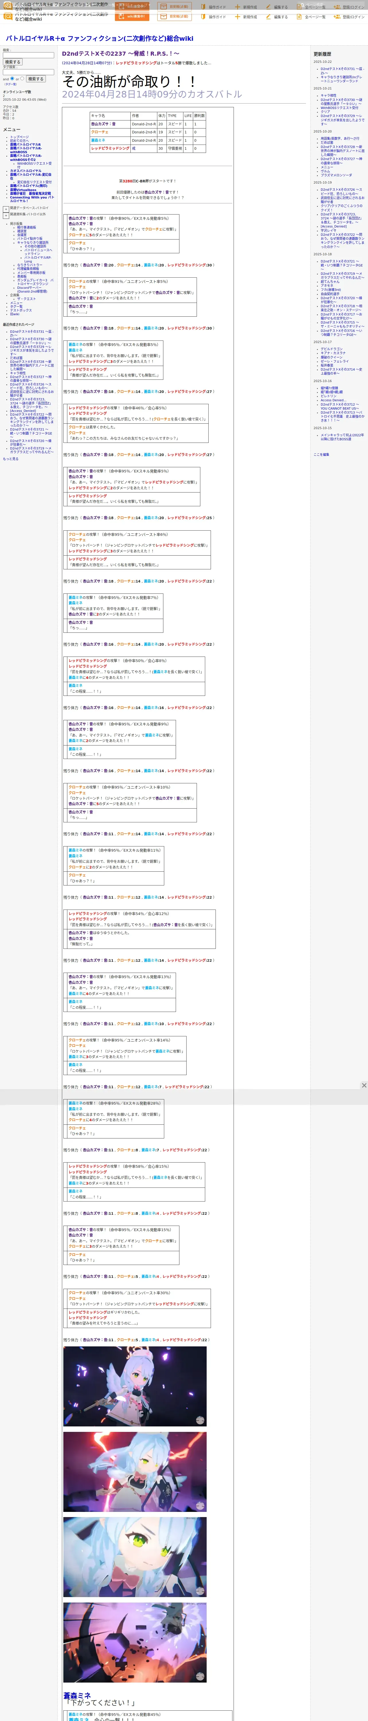Screen dimensions: 368x1721
Task: Open バトロイニュースヘッドライン link
Action: tap(38, 252)
